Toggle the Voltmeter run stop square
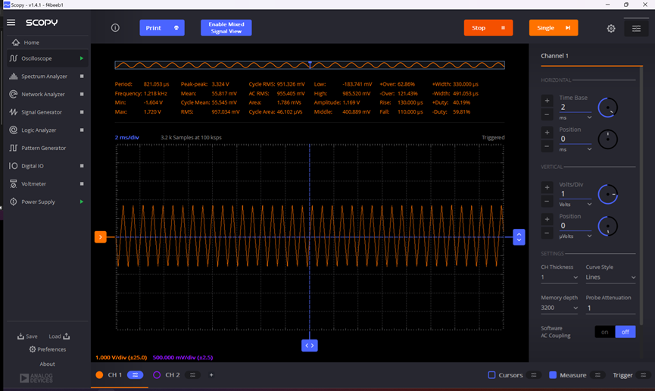 point(82,184)
